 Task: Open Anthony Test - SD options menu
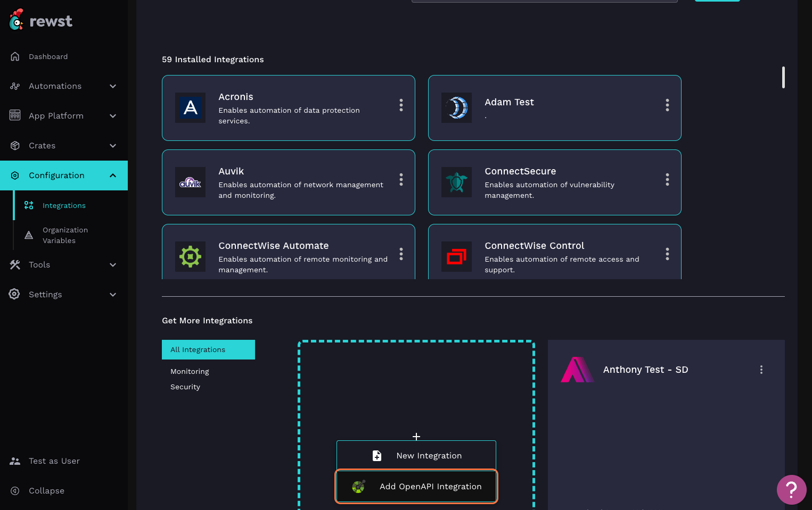(x=761, y=370)
